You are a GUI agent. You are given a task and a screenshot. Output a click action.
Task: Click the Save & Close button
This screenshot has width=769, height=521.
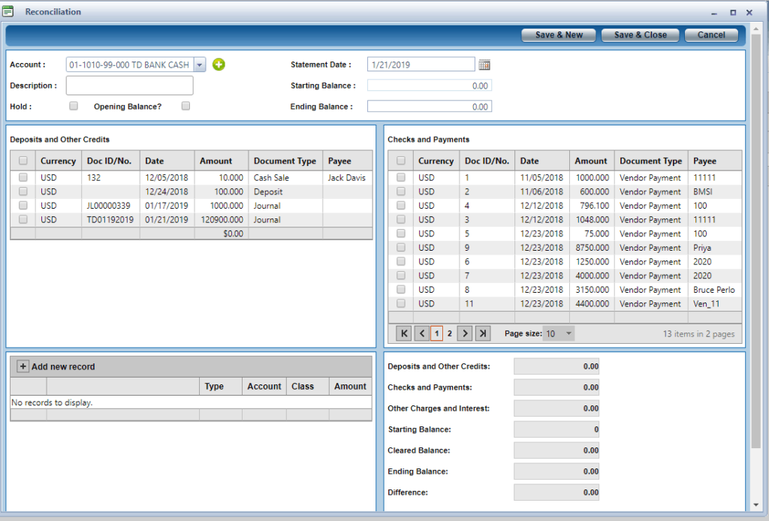[x=640, y=35]
